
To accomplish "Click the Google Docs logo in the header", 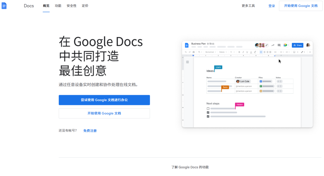I will click(4, 6).
